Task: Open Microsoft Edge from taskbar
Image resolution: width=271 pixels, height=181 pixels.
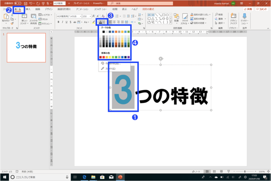Action: (85, 177)
